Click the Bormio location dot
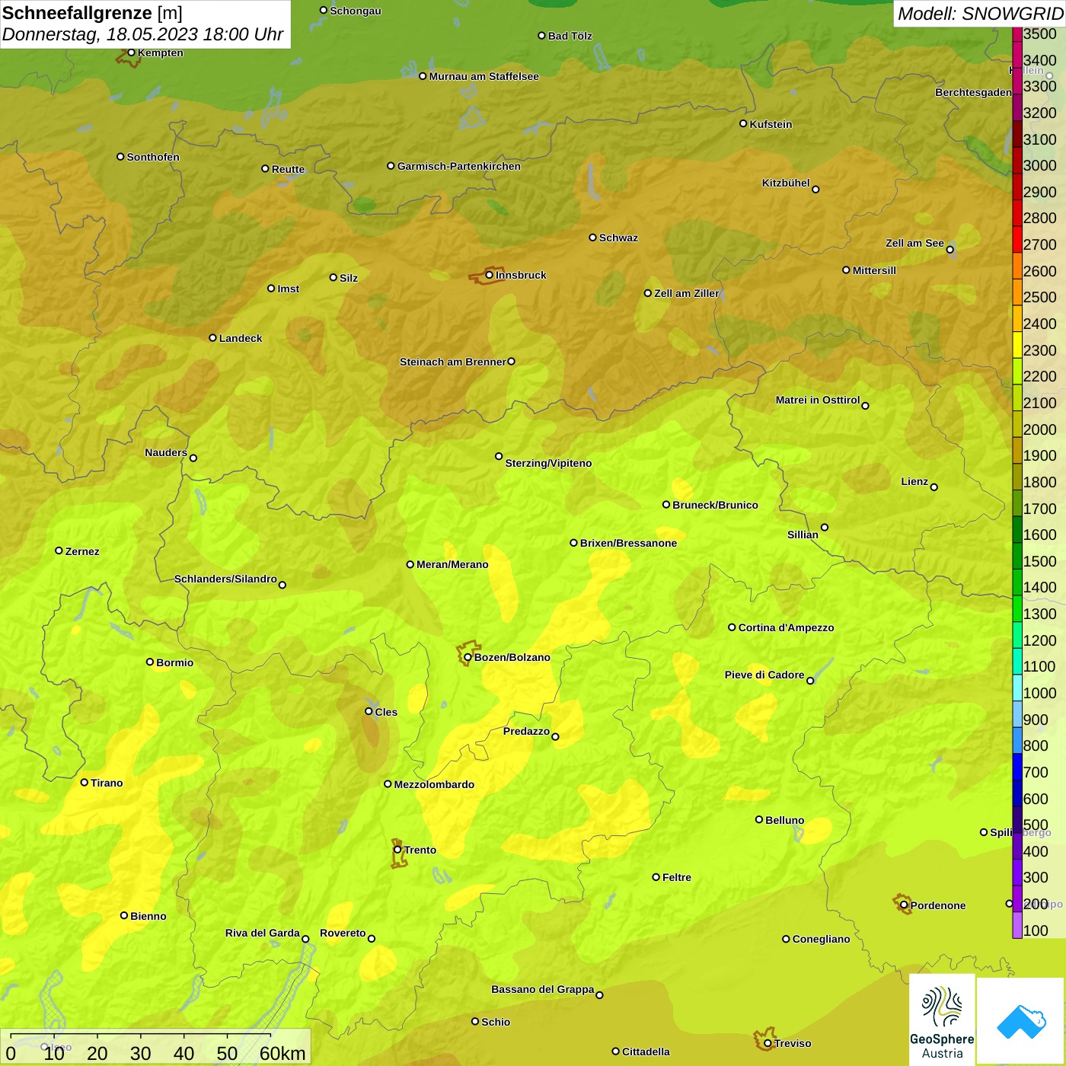 coord(150,662)
